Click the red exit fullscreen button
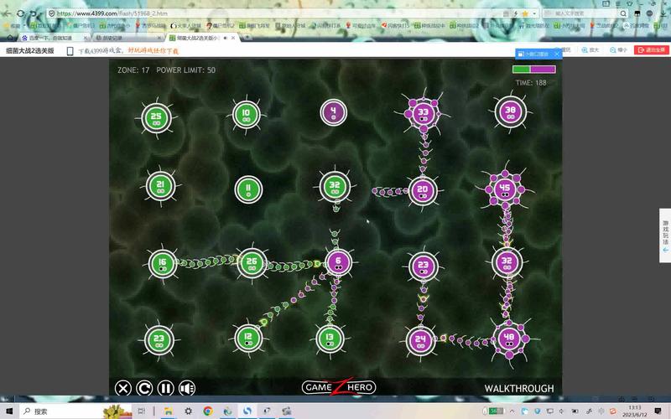Viewport: 671px width, 419px height. tap(651, 50)
